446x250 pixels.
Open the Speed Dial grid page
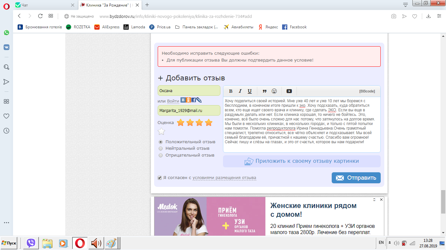[51, 16]
